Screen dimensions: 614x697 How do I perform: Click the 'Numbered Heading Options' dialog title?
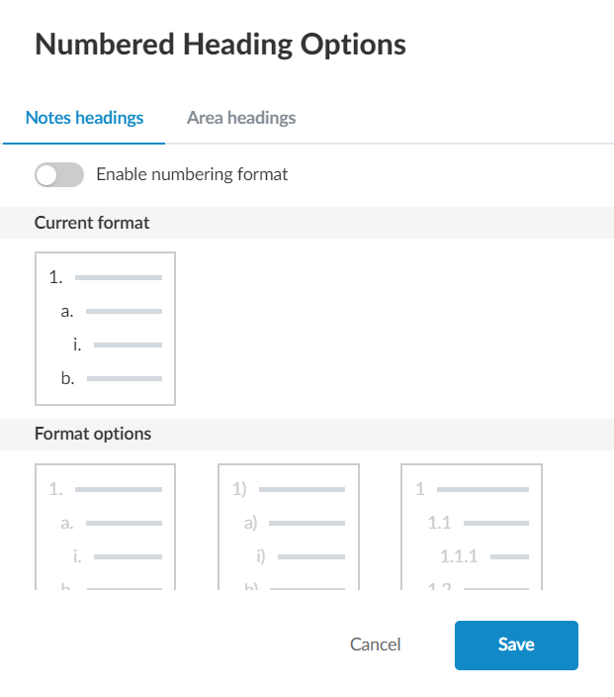point(220,45)
